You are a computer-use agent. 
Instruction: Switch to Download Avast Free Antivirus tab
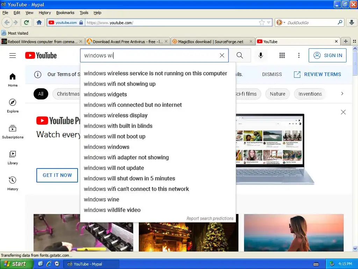128,41
